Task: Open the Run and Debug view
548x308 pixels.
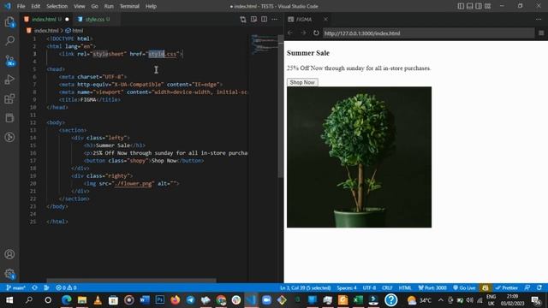Action: pyautogui.click(x=9, y=80)
